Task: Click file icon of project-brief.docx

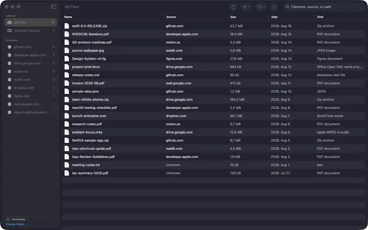Action: pos(67,67)
